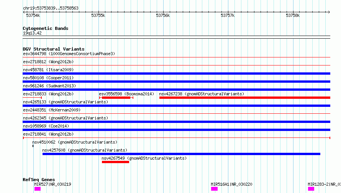Select the esv3556598 (Boomsma2014) red bar
This screenshot has width=341, height=193.
(x=116, y=98)
